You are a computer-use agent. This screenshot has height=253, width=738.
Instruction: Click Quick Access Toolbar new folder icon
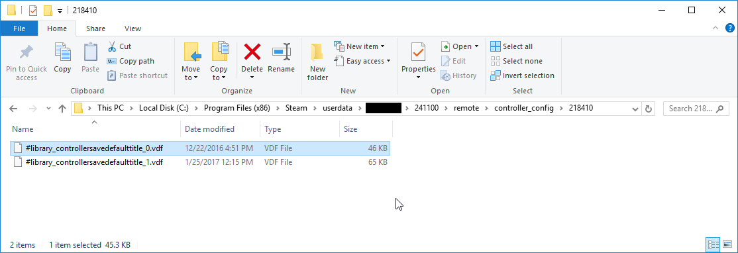tap(48, 11)
